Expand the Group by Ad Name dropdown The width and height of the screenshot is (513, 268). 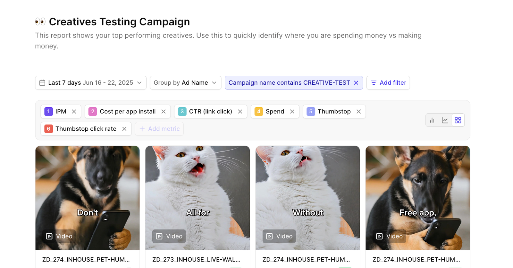[185, 83]
